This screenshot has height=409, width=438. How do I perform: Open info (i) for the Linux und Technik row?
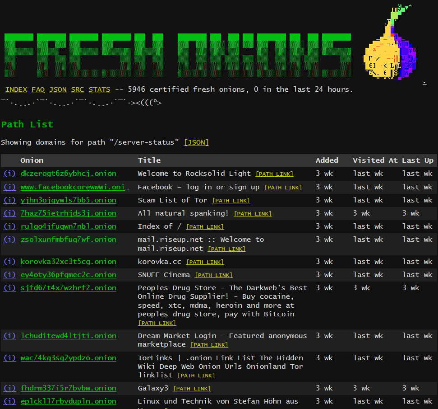point(10,401)
